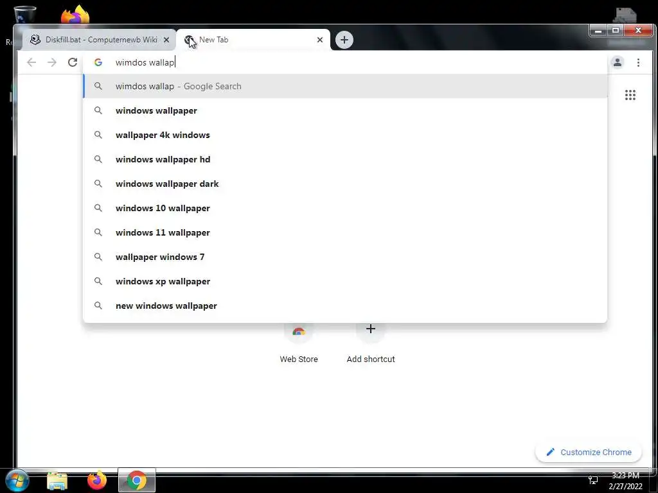Select 'windows 10 wallpaper' suggestion
Screen dimensions: 658x493
pyautogui.click(x=345, y=208)
